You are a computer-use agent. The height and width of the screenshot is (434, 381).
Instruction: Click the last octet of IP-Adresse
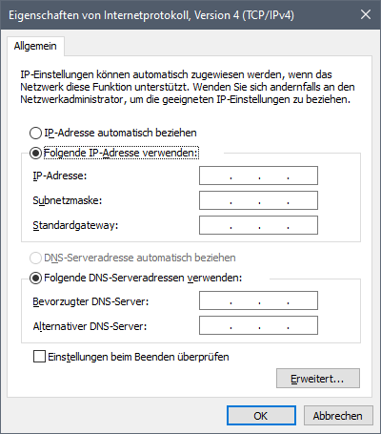(303, 176)
